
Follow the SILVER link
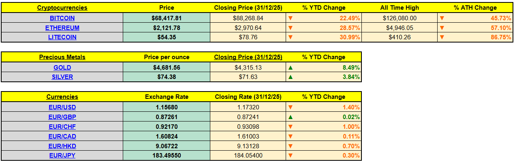tap(62, 77)
